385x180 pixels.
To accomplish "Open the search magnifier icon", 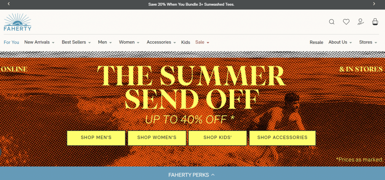I will (x=332, y=22).
